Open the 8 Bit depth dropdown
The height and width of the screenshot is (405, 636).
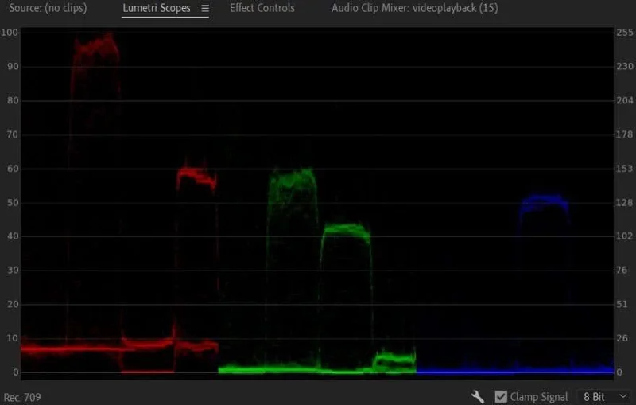(605, 396)
